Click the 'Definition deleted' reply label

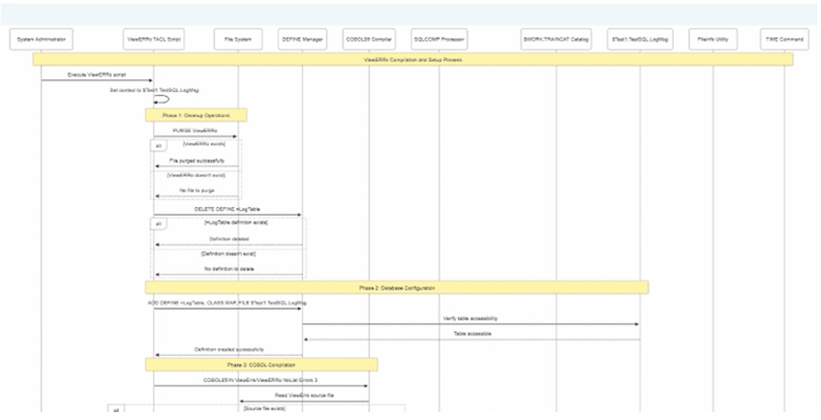click(x=229, y=239)
